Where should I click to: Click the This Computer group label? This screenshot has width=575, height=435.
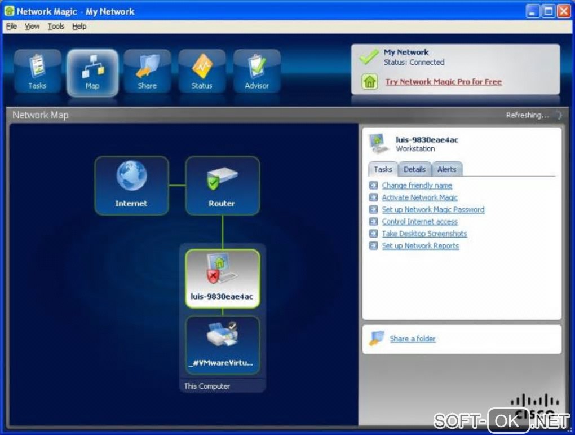tap(207, 386)
